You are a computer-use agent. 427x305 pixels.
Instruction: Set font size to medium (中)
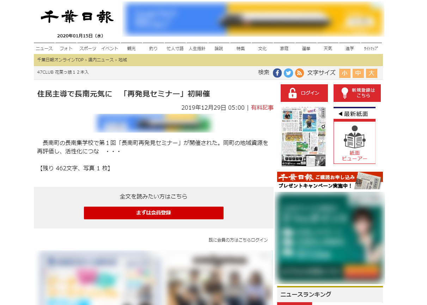[358, 73]
